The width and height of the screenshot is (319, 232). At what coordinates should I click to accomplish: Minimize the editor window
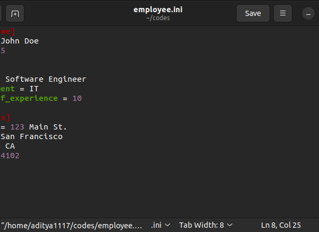308,14
